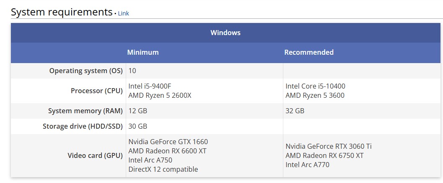Select the Intel Core i5-10400 recommended CPU

[315, 86]
